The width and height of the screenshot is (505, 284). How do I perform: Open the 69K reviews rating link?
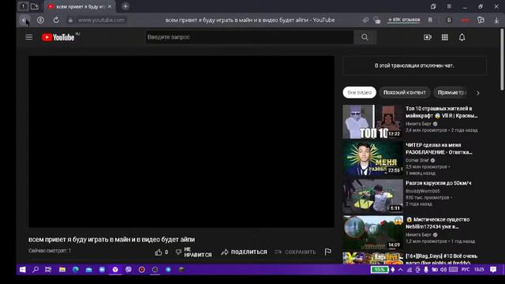[x=404, y=20]
